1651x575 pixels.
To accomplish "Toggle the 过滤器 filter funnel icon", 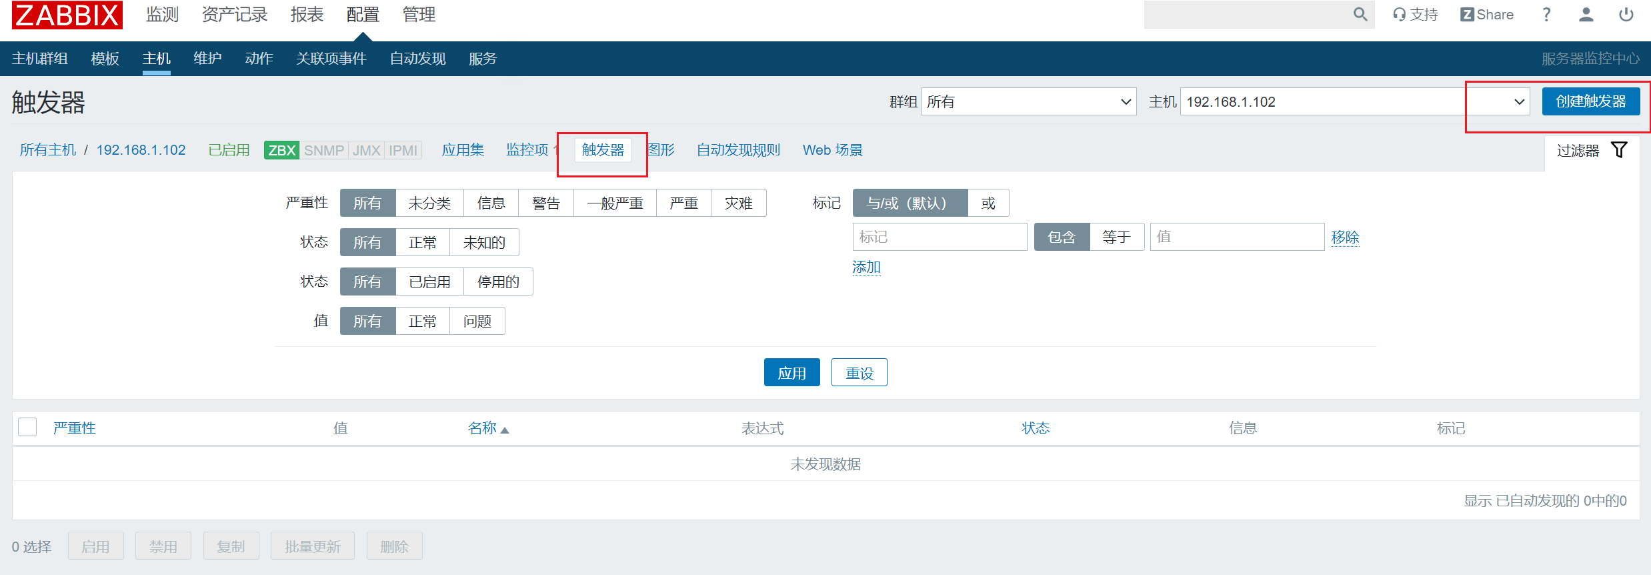I will (x=1619, y=150).
